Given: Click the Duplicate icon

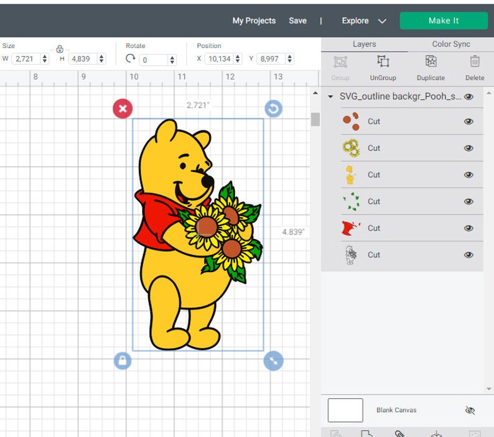Looking at the screenshot, I should (x=431, y=61).
